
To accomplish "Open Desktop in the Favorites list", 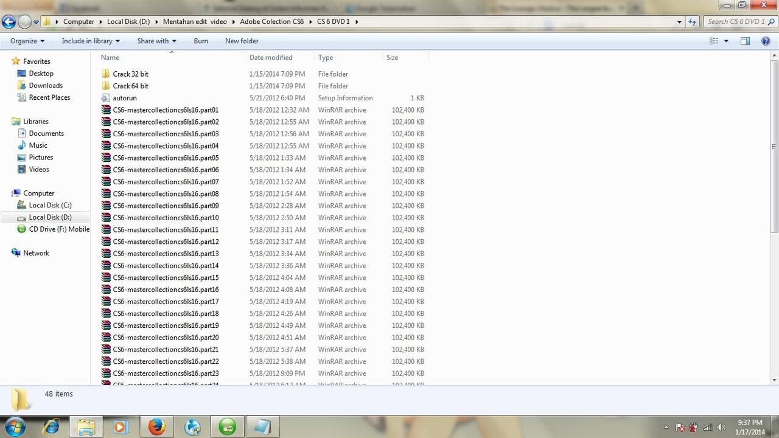I will [41, 74].
